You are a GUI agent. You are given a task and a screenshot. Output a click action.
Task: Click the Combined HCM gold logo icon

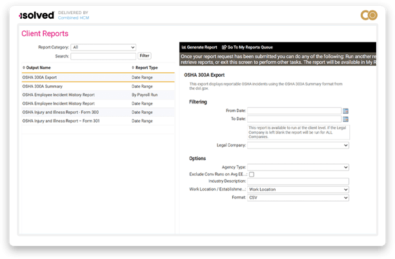[368, 16]
